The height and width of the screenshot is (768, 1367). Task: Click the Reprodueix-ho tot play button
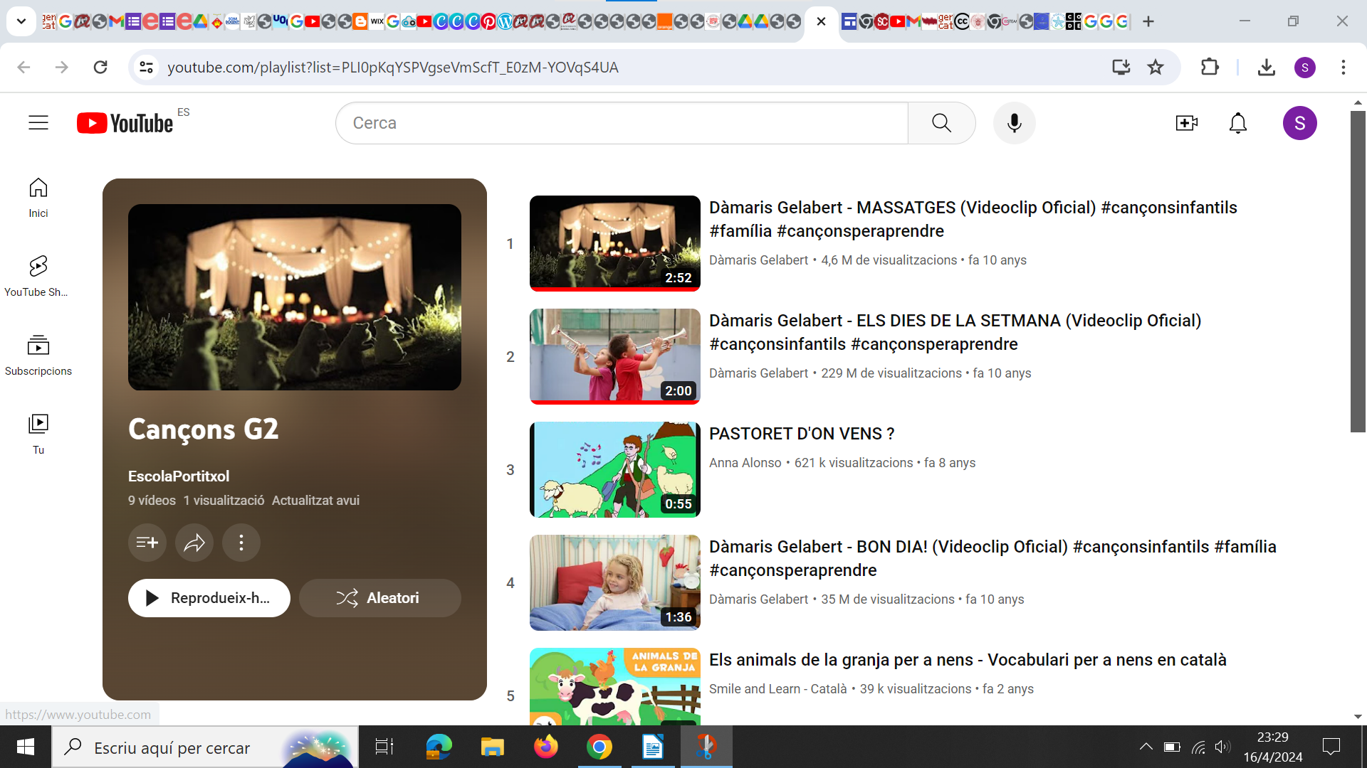pyautogui.click(x=209, y=598)
